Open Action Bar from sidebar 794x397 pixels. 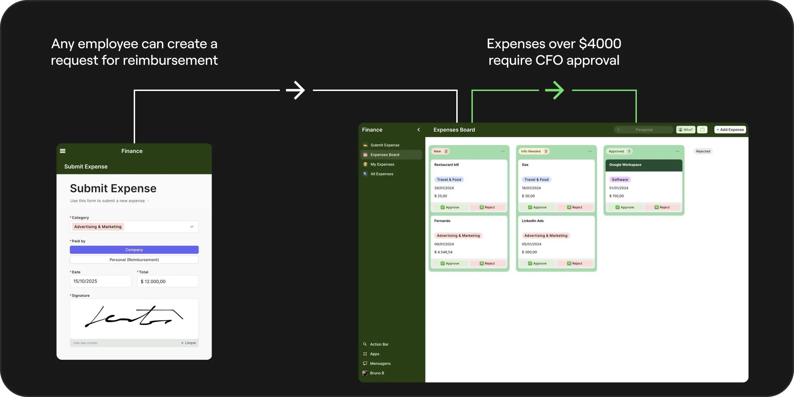[379, 344]
